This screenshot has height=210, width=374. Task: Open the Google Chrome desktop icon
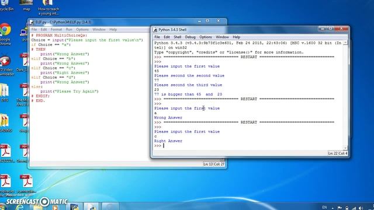pyautogui.click(x=5, y=33)
